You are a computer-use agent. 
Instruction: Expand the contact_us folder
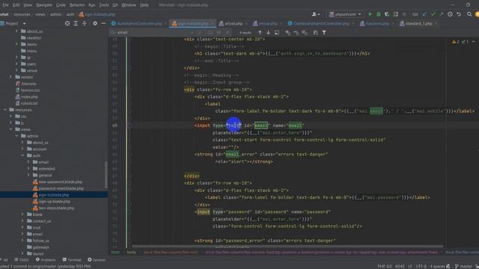[x=22, y=221]
